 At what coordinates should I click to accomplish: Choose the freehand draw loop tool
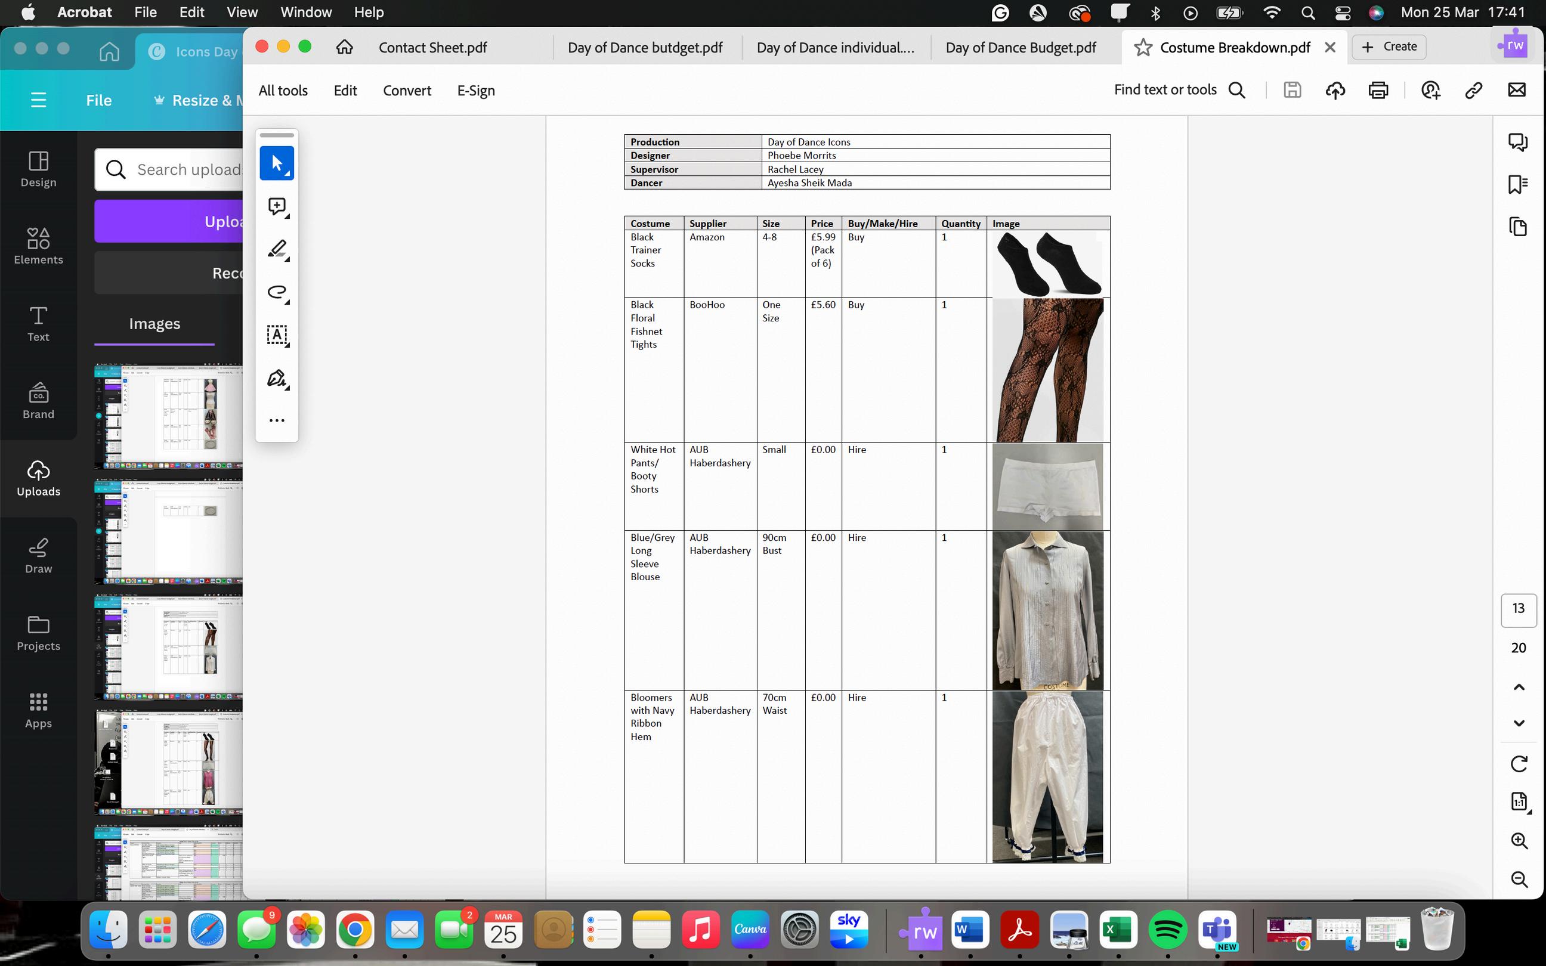(x=277, y=292)
